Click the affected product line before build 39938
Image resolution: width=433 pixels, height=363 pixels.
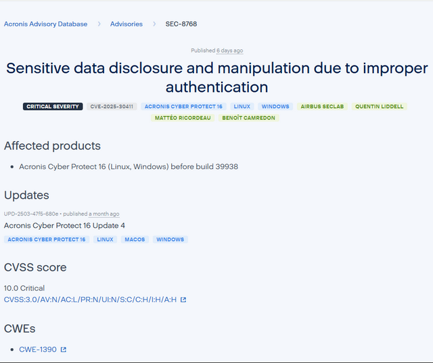pos(129,166)
